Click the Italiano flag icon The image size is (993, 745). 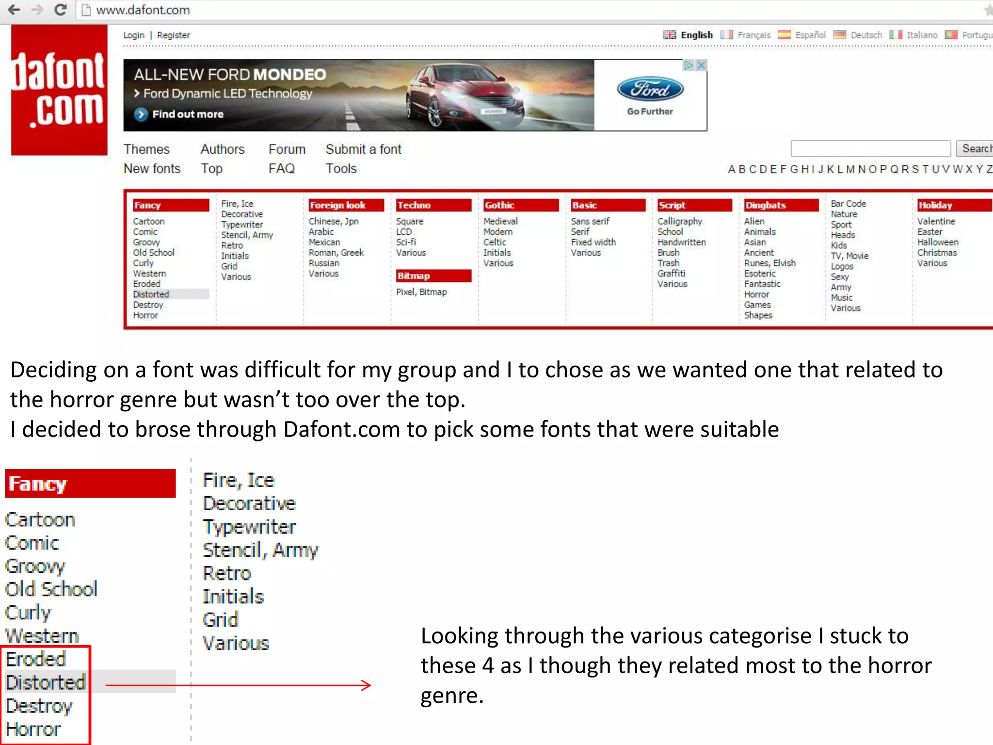click(x=896, y=35)
